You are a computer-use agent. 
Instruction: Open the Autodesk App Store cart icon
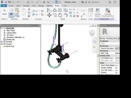pos(110,2)
